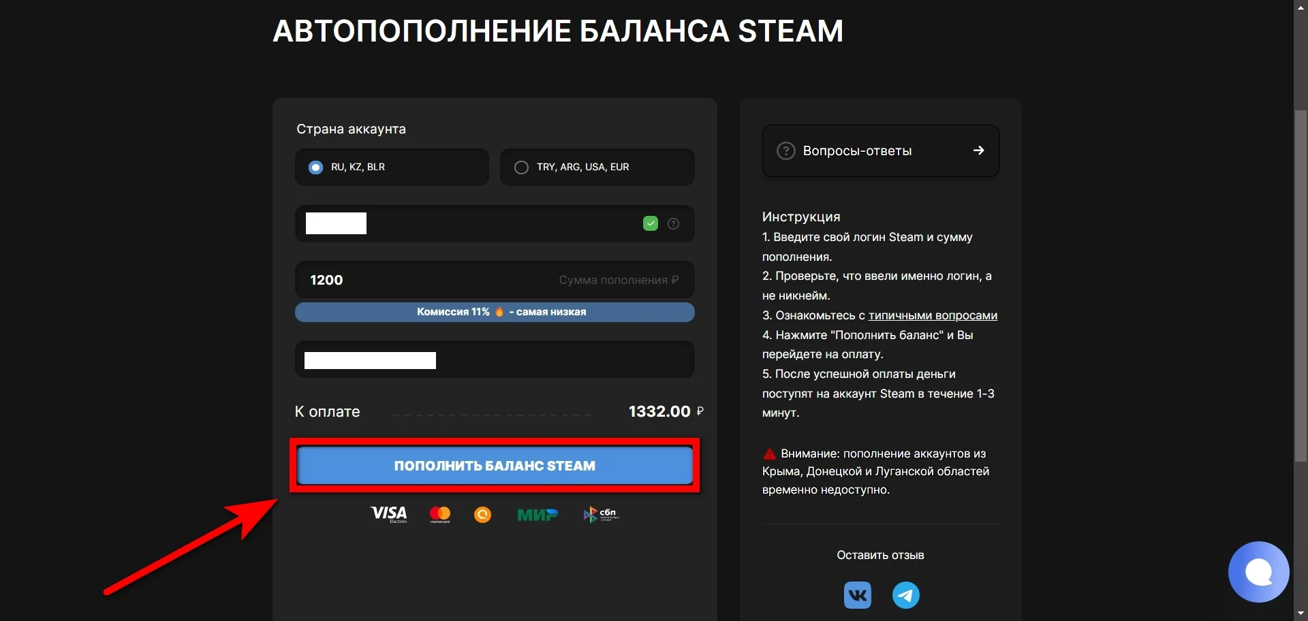Click the Steam login input field
Viewport: 1308px width, 621px height.
point(495,223)
